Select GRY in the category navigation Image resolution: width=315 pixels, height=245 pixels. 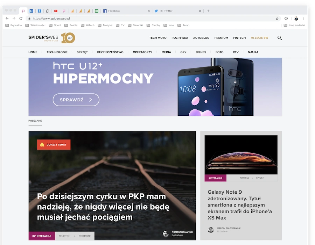tap(183, 52)
